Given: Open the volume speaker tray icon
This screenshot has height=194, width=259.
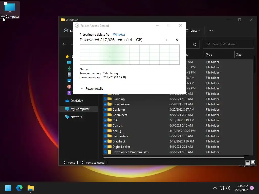Looking at the screenshot, I should [228, 188].
